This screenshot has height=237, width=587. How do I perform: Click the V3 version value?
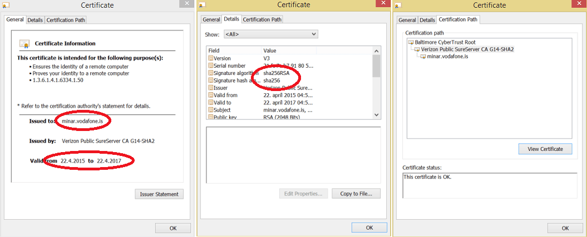[267, 58]
